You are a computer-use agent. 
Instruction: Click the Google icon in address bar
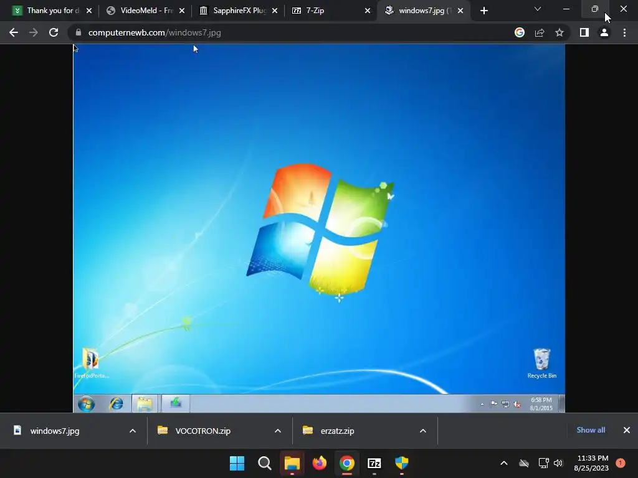click(x=520, y=32)
